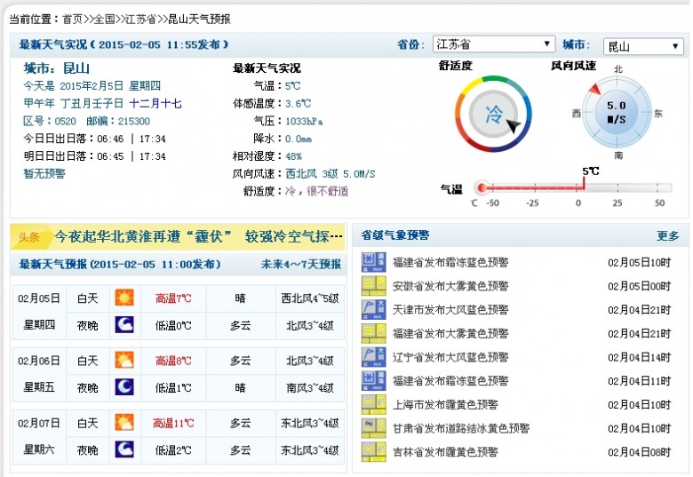The image size is (693, 477).
Task: Open the 未来4~7天预报 extended forecast
Action: click(300, 265)
